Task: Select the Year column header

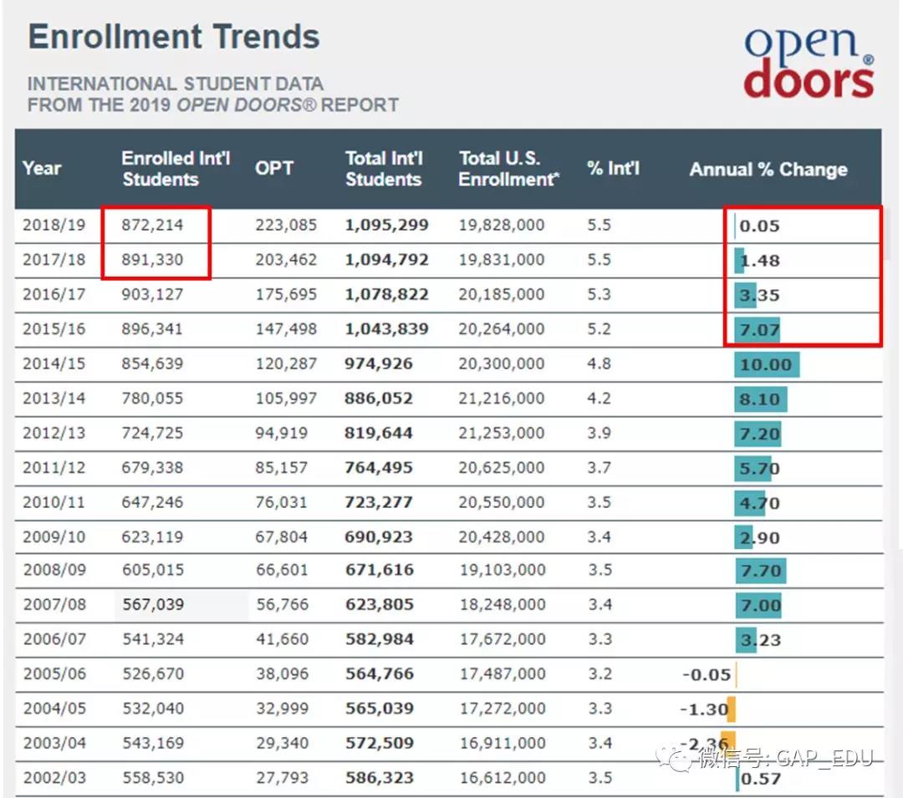Action: click(x=42, y=168)
